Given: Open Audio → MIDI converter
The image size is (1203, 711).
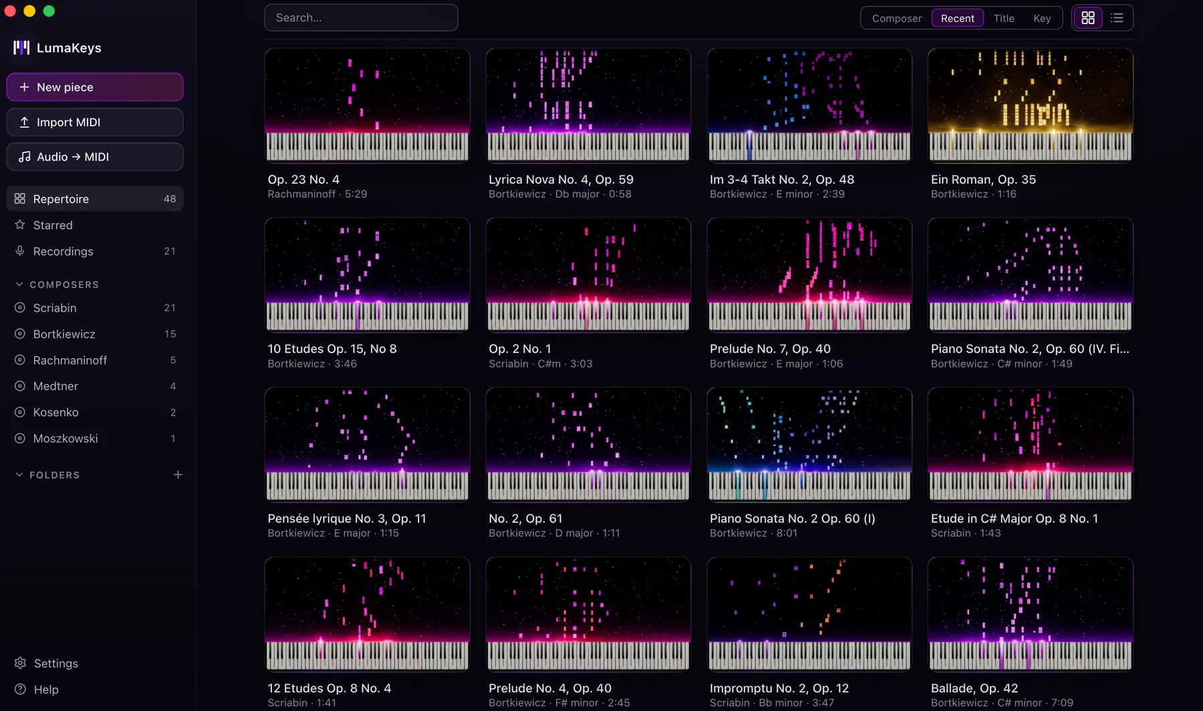Looking at the screenshot, I should (x=95, y=156).
